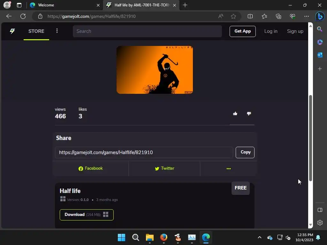Open the browser profile avatar
Image resolution: width=327 pixels, height=245 pixels.
7,5
